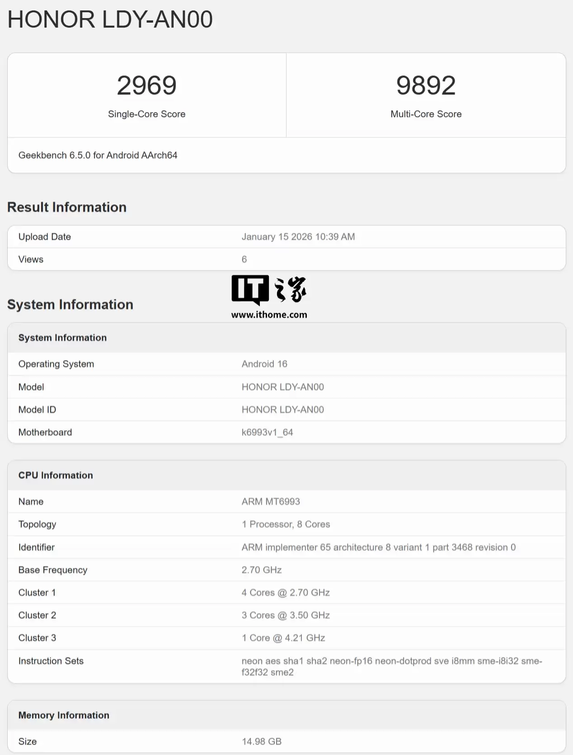Image resolution: width=573 pixels, height=755 pixels.
Task: Click the CPU Information table header
Action: pyautogui.click(x=56, y=475)
